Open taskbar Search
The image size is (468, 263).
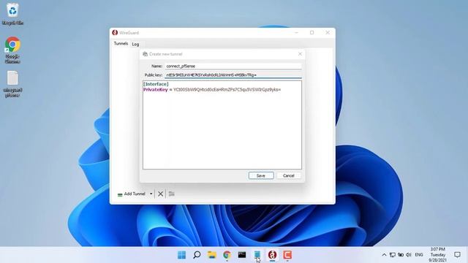pyautogui.click(x=197, y=255)
